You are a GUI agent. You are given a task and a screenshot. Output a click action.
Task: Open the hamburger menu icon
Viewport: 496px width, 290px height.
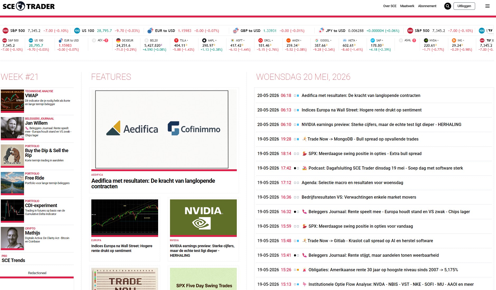[x=487, y=6]
